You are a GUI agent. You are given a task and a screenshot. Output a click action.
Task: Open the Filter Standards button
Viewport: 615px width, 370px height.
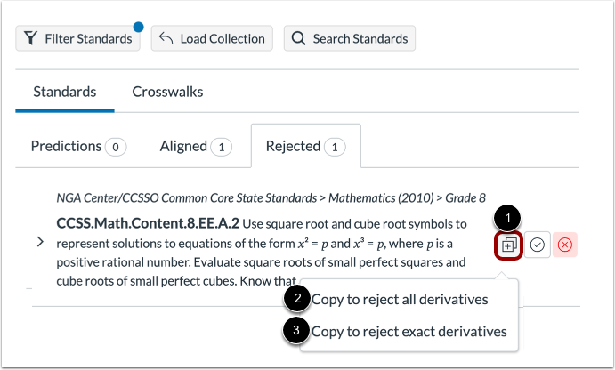[78, 38]
